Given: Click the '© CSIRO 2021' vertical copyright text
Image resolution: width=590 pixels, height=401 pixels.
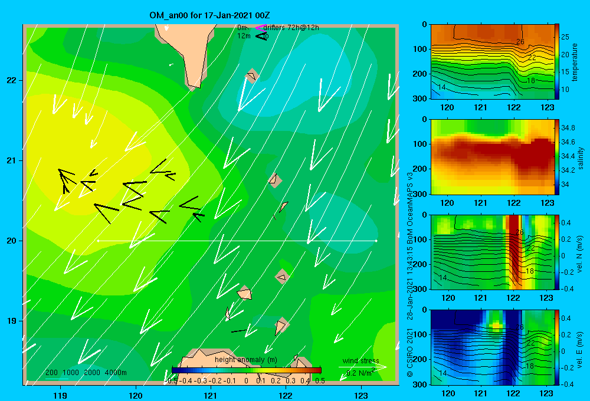Looking at the screenshot, I should 410,353.
